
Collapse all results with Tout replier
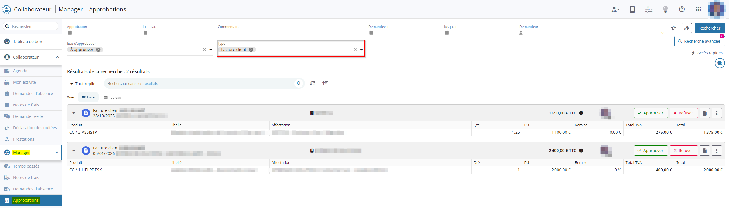pyautogui.click(x=84, y=84)
